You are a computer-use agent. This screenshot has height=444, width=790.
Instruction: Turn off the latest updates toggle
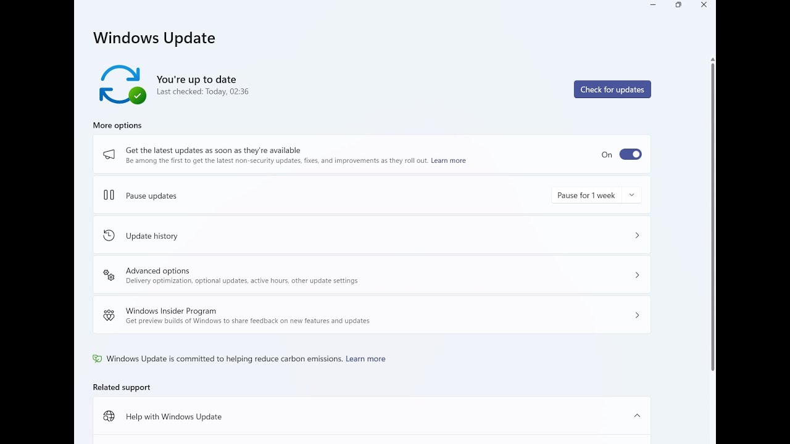(x=630, y=154)
